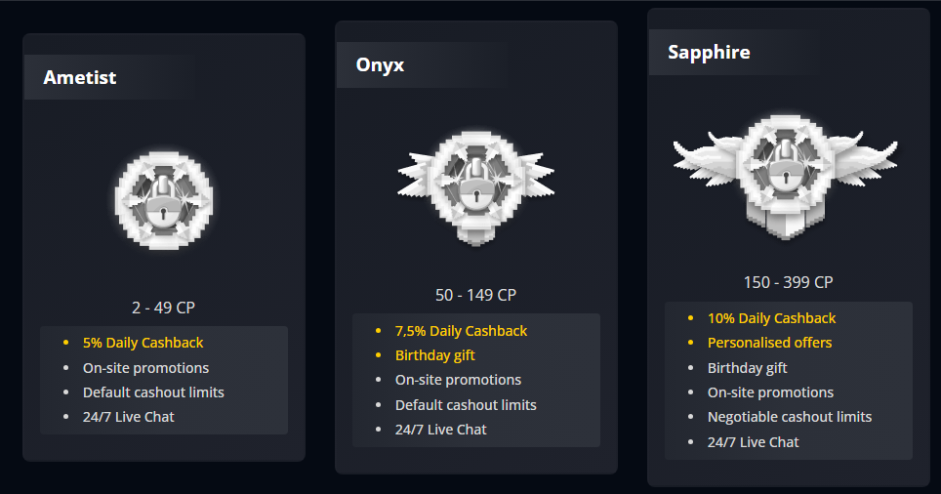The width and height of the screenshot is (941, 494).
Task: Click Default cashout limits under Ametist
Action: tap(153, 392)
